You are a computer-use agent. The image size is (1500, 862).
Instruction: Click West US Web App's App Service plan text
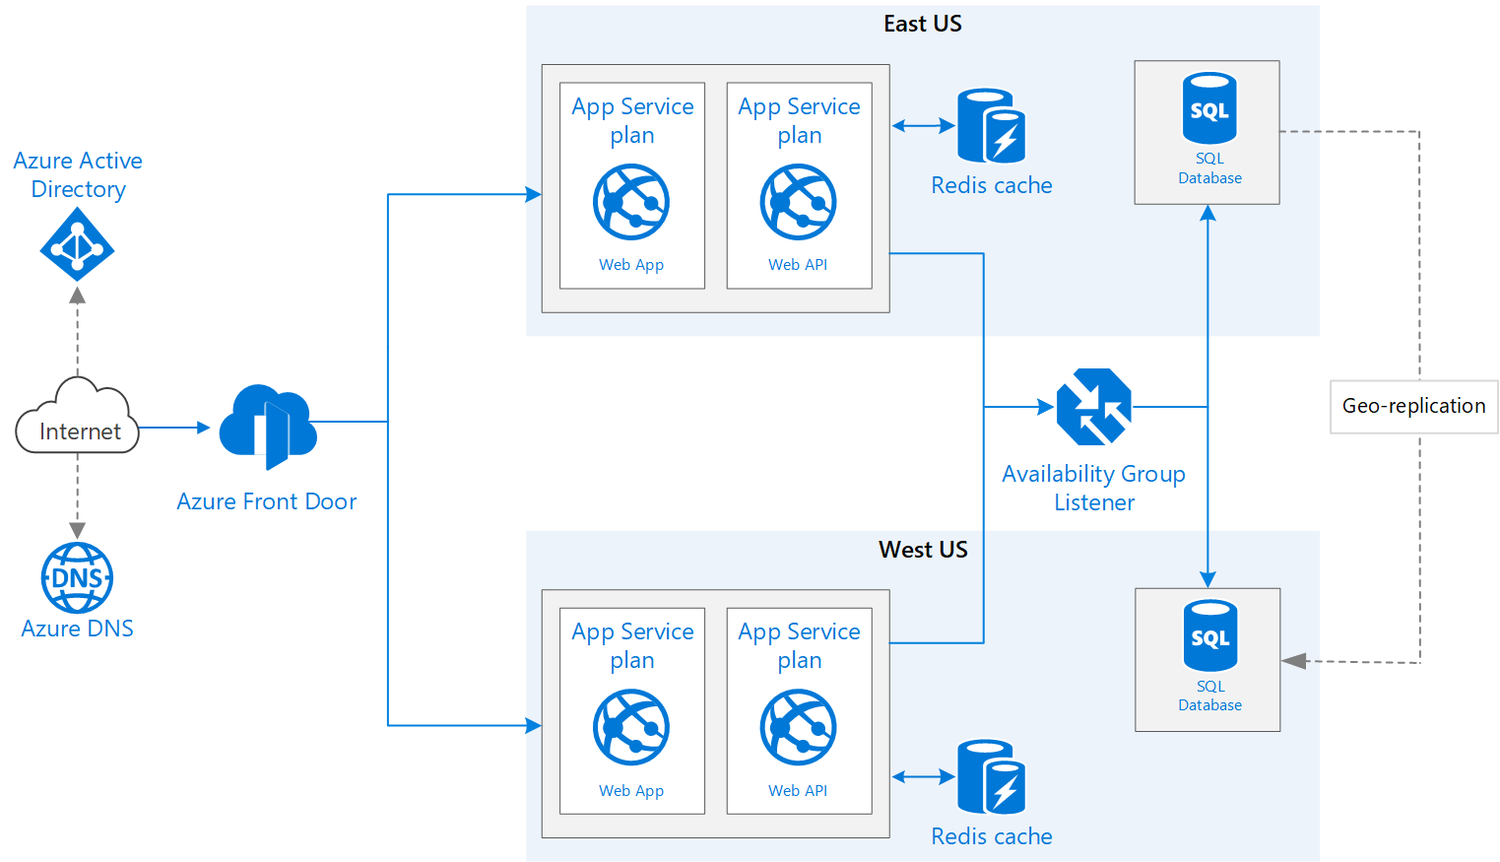pyautogui.click(x=632, y=645)
